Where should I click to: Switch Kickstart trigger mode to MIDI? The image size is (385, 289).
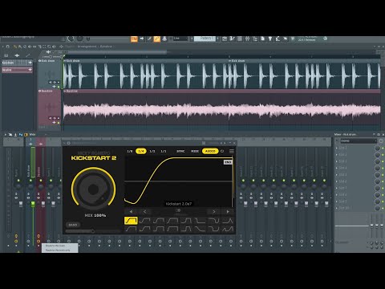[x=195, y=151]
